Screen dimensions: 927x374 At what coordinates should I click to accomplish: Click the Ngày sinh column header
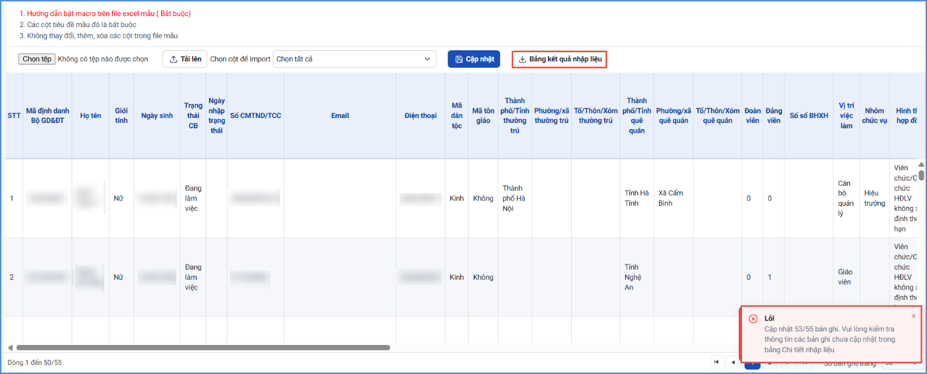(x=157, y=115)
